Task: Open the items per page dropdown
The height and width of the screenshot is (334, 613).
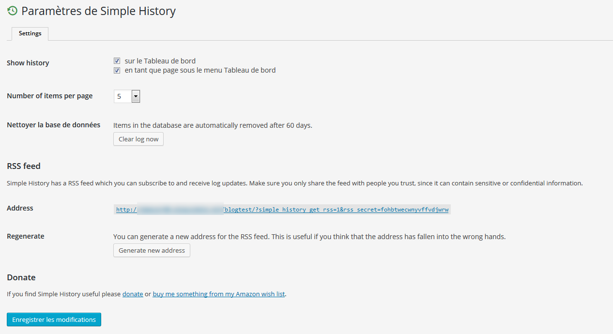Action: (127, 96)
